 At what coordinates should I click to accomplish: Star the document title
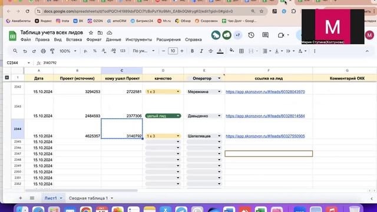(x=91, y=33)
